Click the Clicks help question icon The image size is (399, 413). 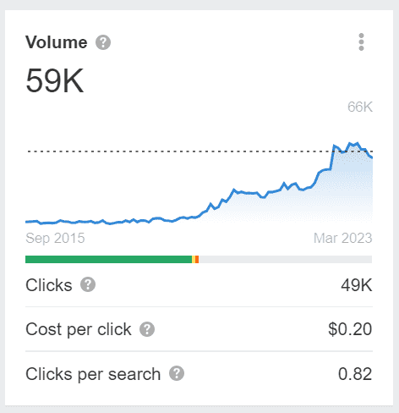(88, 284)
